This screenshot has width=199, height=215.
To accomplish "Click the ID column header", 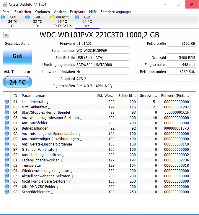I will pyautogui.click(x=15, y=95).
